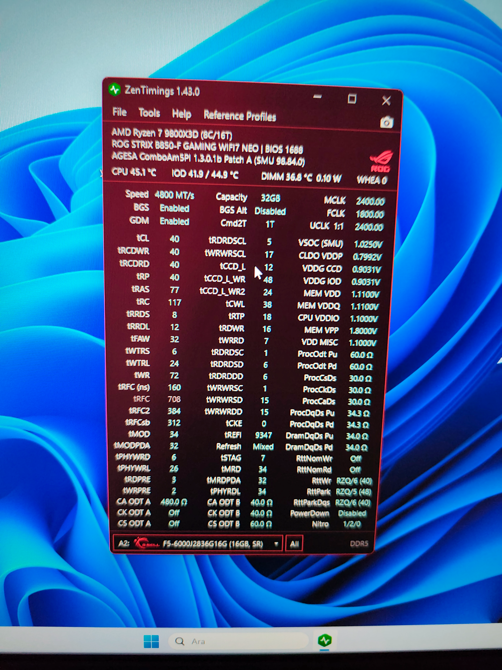Click the "DDR5" label at the window bottom
The width and height of the screenshot is (502, 670).
[359, 543]
